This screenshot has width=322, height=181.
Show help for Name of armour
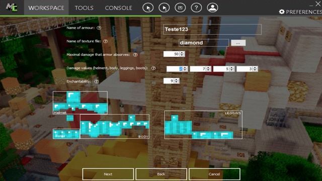(99, 28)
